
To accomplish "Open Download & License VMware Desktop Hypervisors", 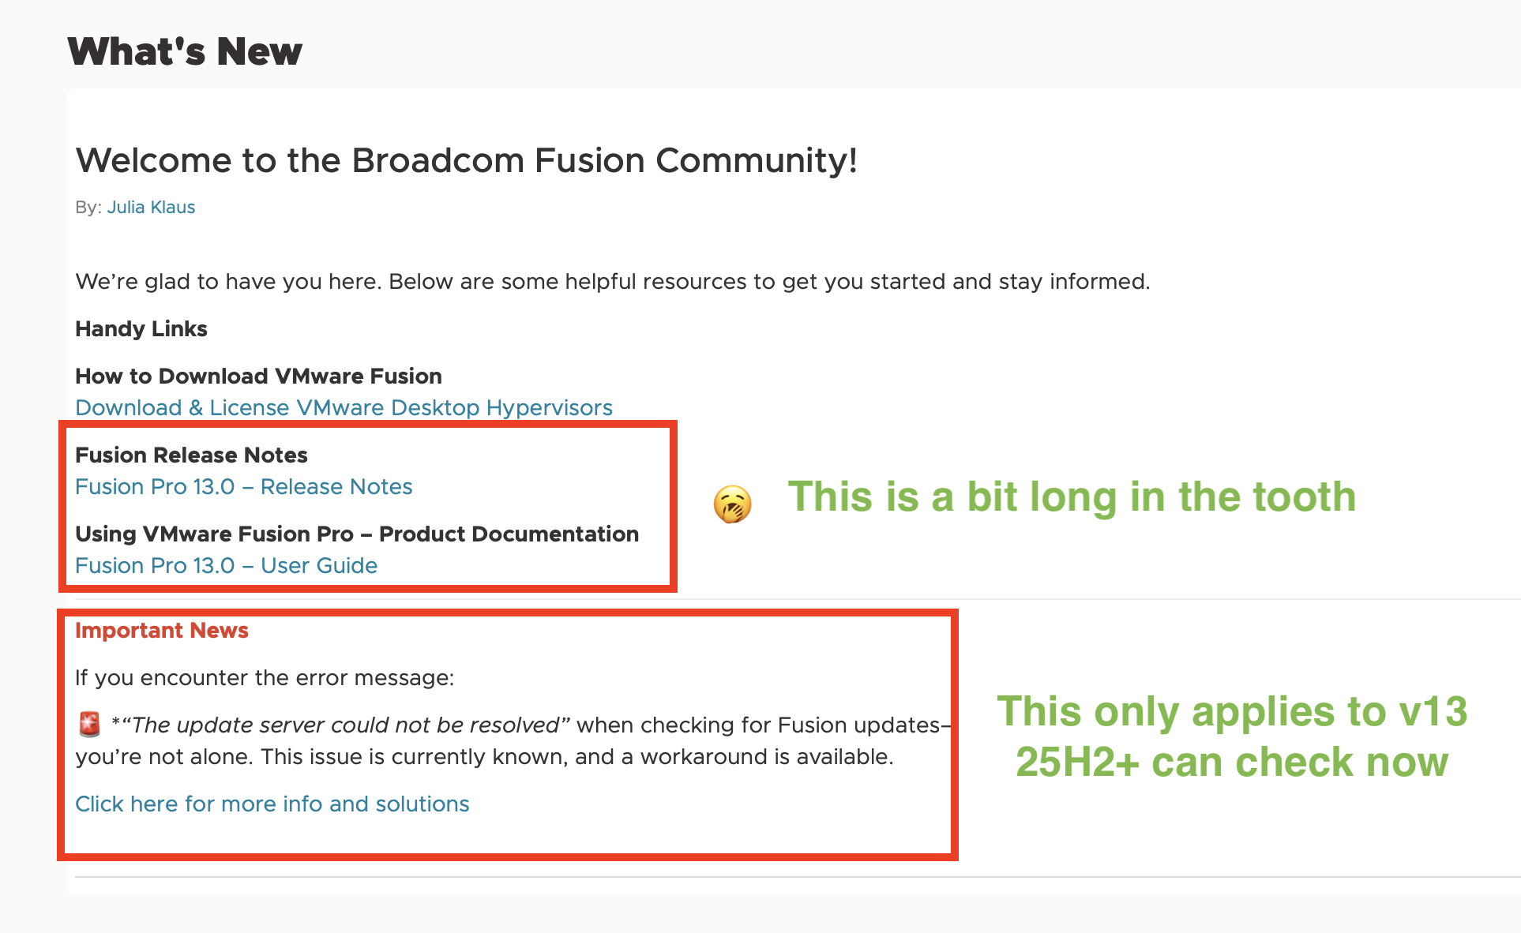I will tap(344, 407).
